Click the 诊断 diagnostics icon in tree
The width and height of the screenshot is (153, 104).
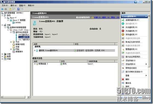coord(5,54)
